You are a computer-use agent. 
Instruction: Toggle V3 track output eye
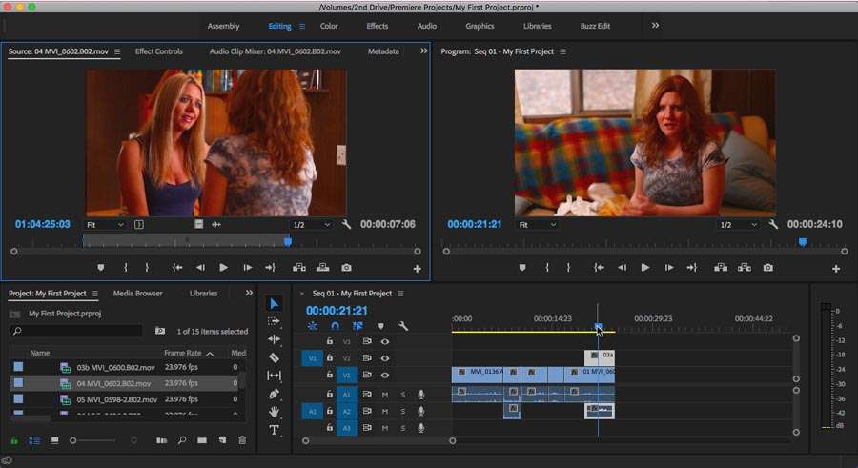click(385, 341)
